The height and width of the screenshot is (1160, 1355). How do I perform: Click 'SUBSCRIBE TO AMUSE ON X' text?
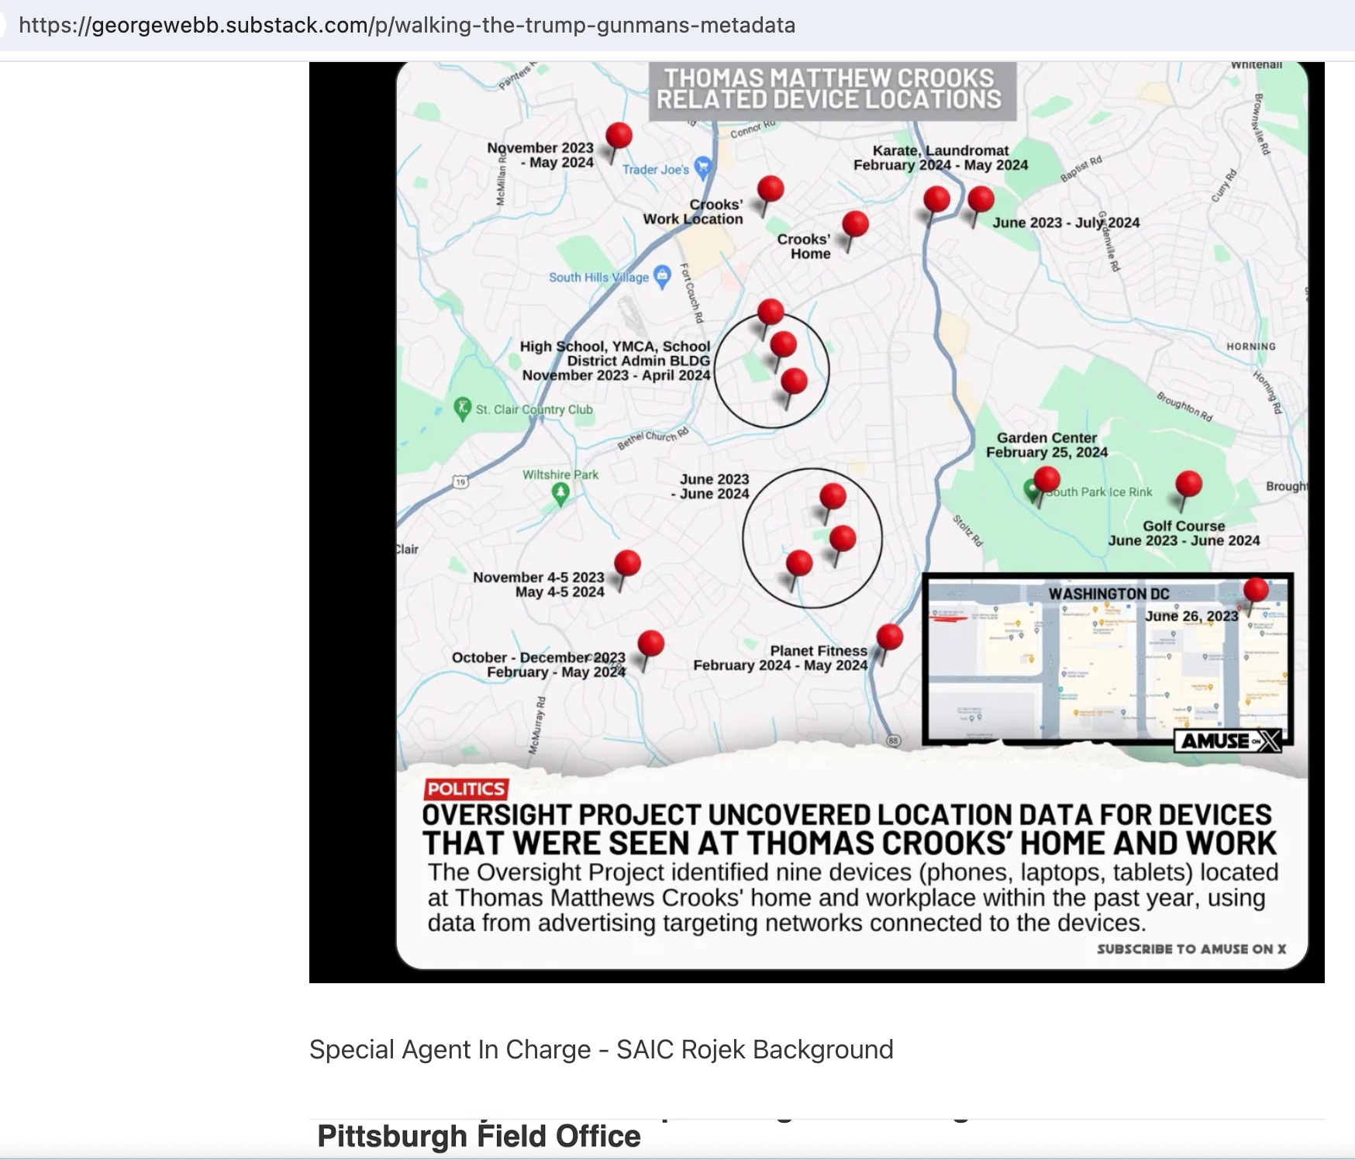click(x=1191, y=949)
